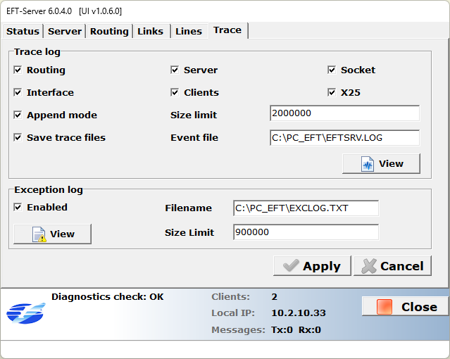Image resolution: width=450 pixels, height=359 pixels.
Task: Close the EFT-Server window
Action: pos(405,306)
